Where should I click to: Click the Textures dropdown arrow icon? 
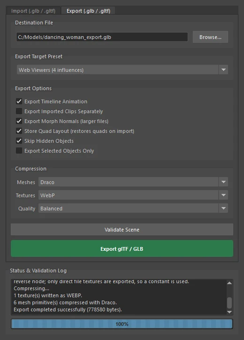click(x=223, y=195)
